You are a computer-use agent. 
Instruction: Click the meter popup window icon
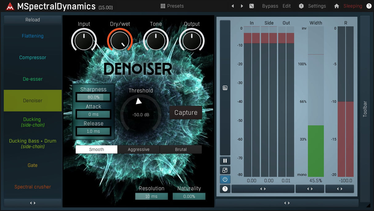[x=225, y=170]
